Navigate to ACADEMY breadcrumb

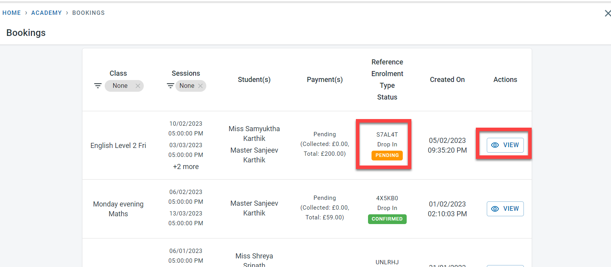[x=46, y=13]
